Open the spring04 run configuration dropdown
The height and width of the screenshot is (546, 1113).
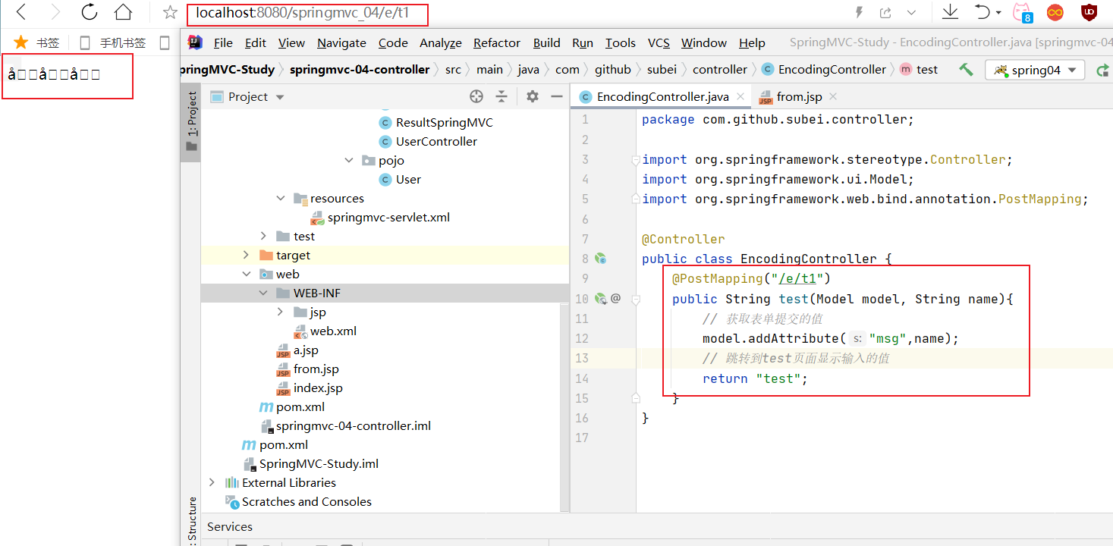click(1035, 70)
